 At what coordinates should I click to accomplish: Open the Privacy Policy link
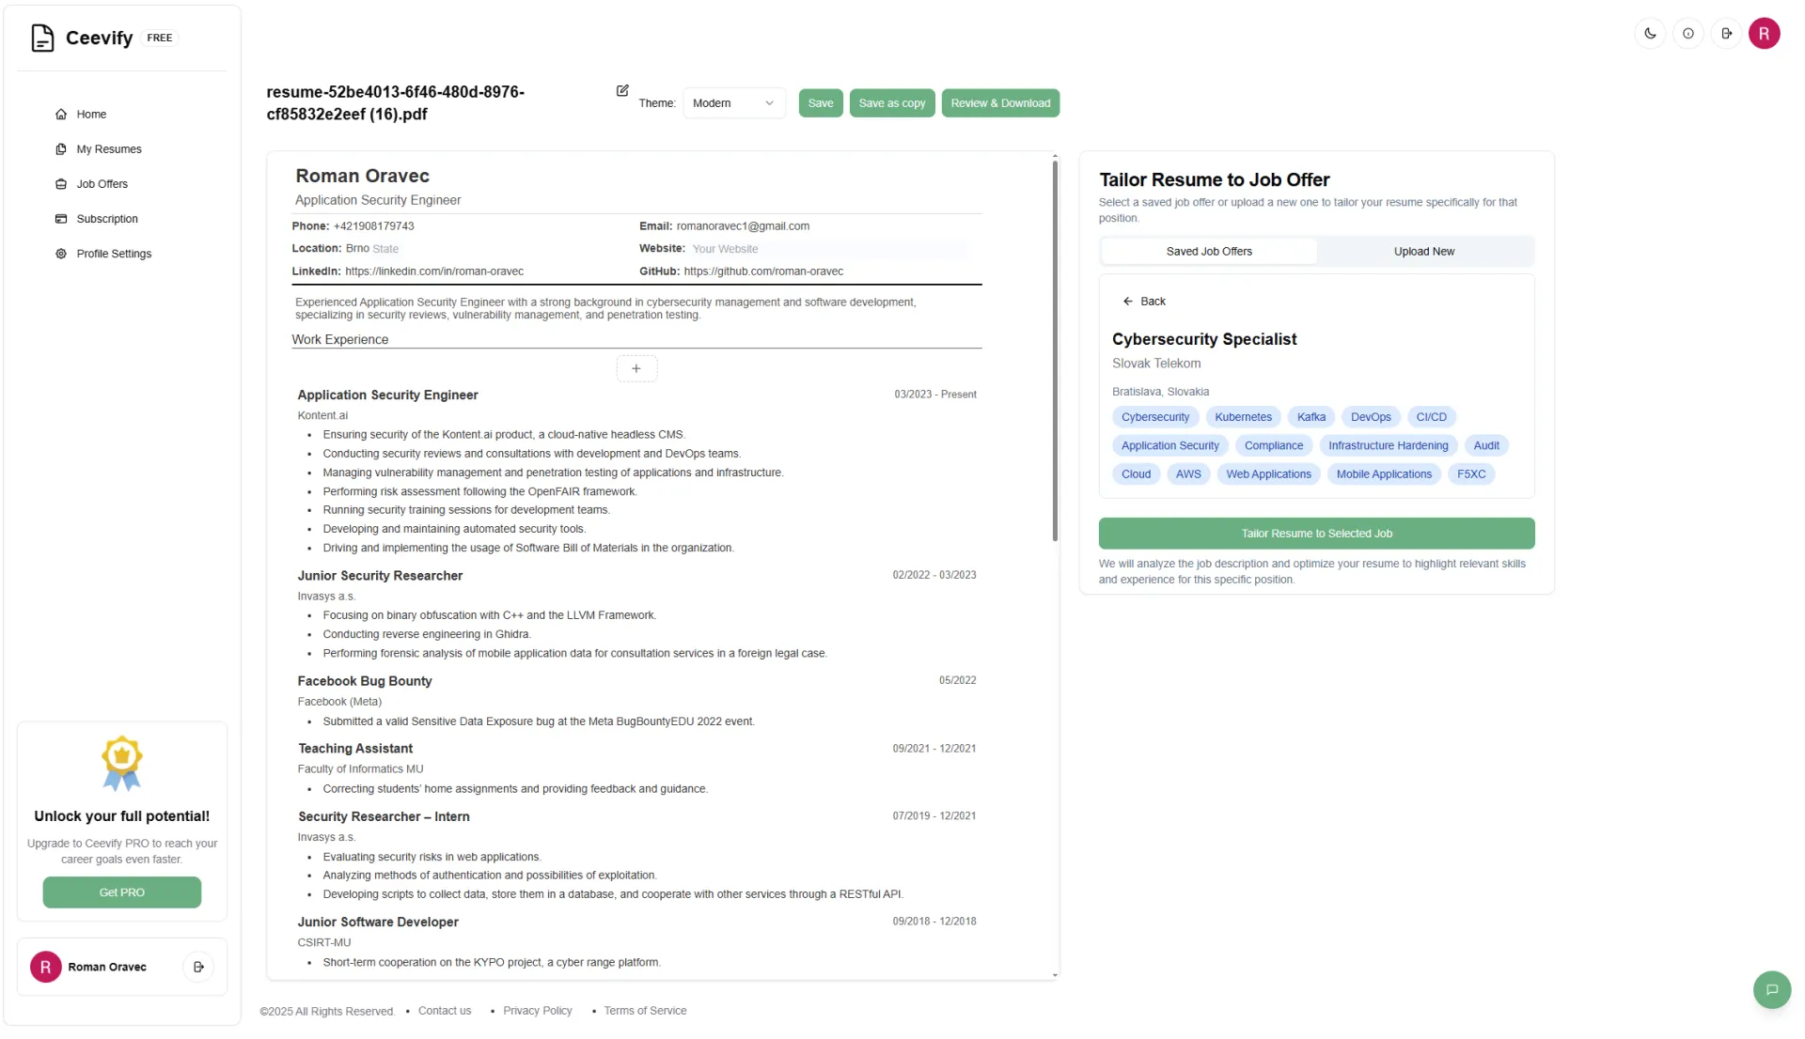(537, 1011)
